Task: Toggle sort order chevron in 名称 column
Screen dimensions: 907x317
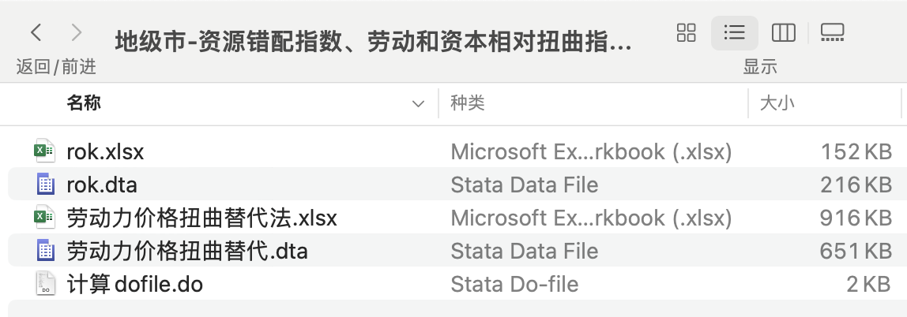Action: tap(418, 103)
